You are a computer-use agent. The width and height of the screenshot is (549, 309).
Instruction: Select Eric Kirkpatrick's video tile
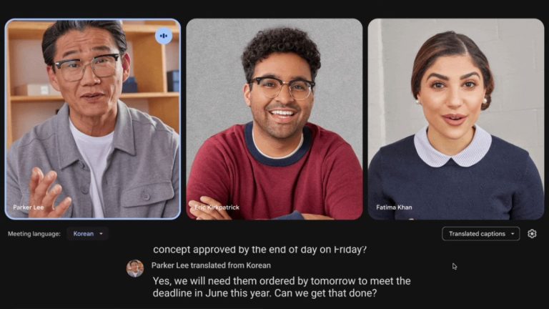tap(274, 119)
